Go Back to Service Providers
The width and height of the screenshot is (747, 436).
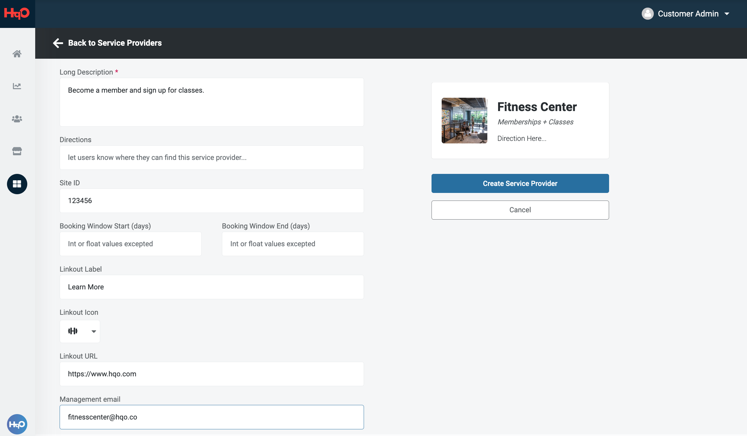coord(115,43)
